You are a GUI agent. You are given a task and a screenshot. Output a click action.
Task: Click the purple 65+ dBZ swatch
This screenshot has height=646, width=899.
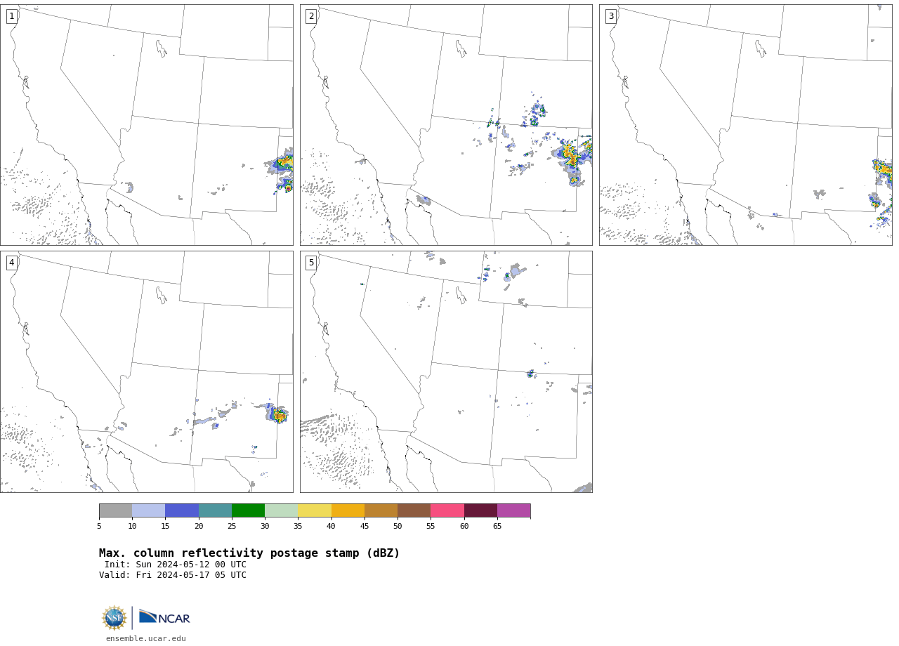pyautogui.click(x=514, y=510)
